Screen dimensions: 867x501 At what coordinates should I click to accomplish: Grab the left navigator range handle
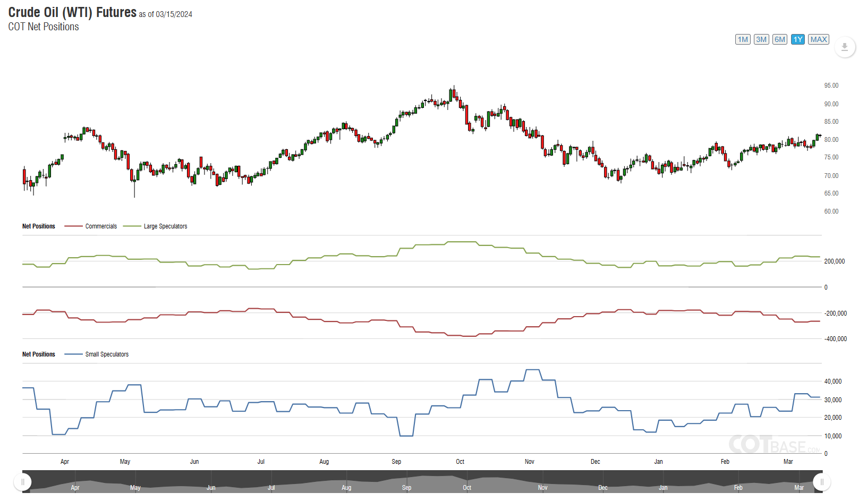point(22,482)
